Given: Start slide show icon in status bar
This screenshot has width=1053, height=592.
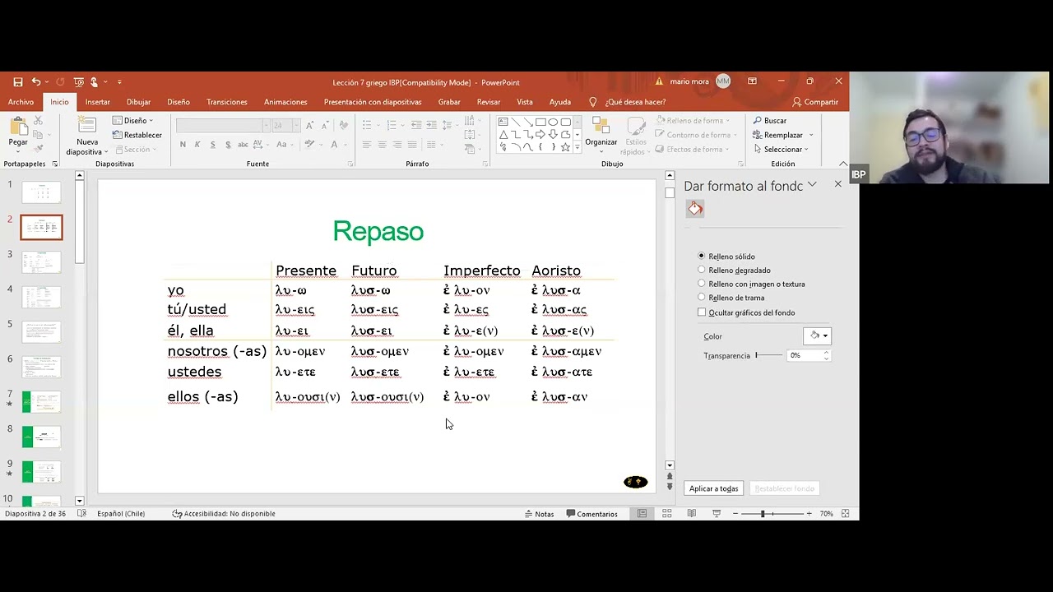Looking at the screenshot, I should point(716,514).
